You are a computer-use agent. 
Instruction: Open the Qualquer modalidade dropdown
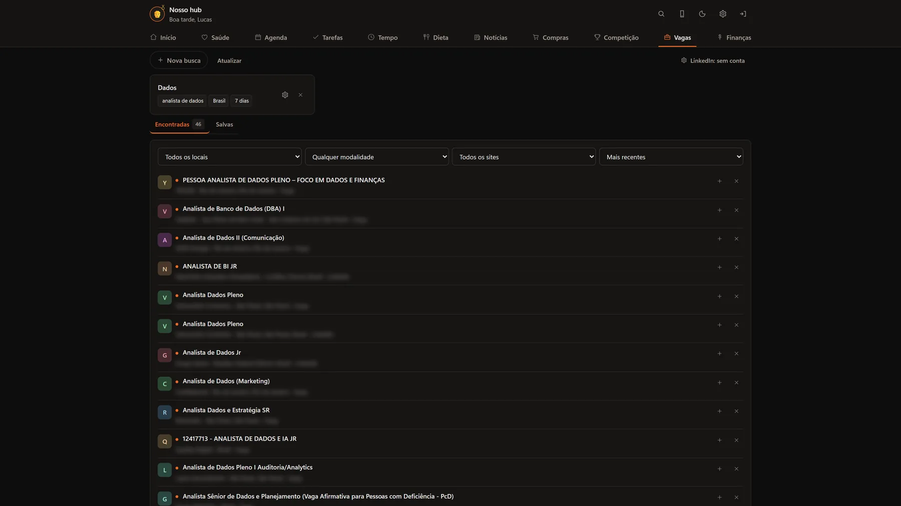[377, 156]
